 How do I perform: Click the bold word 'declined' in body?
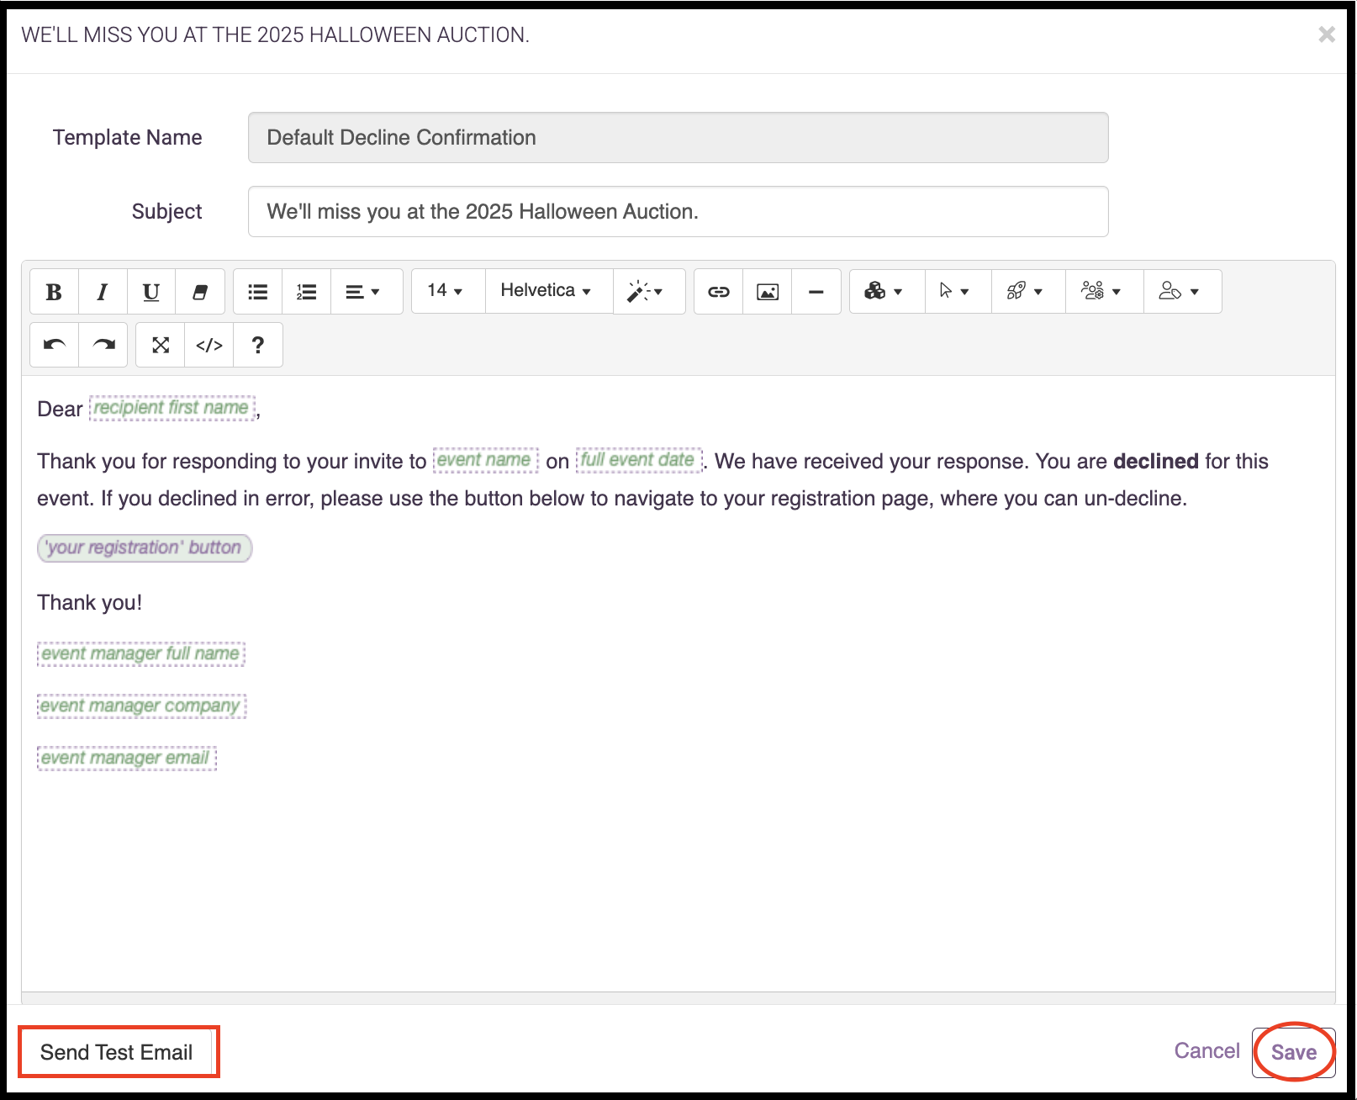coord(1155,462)
